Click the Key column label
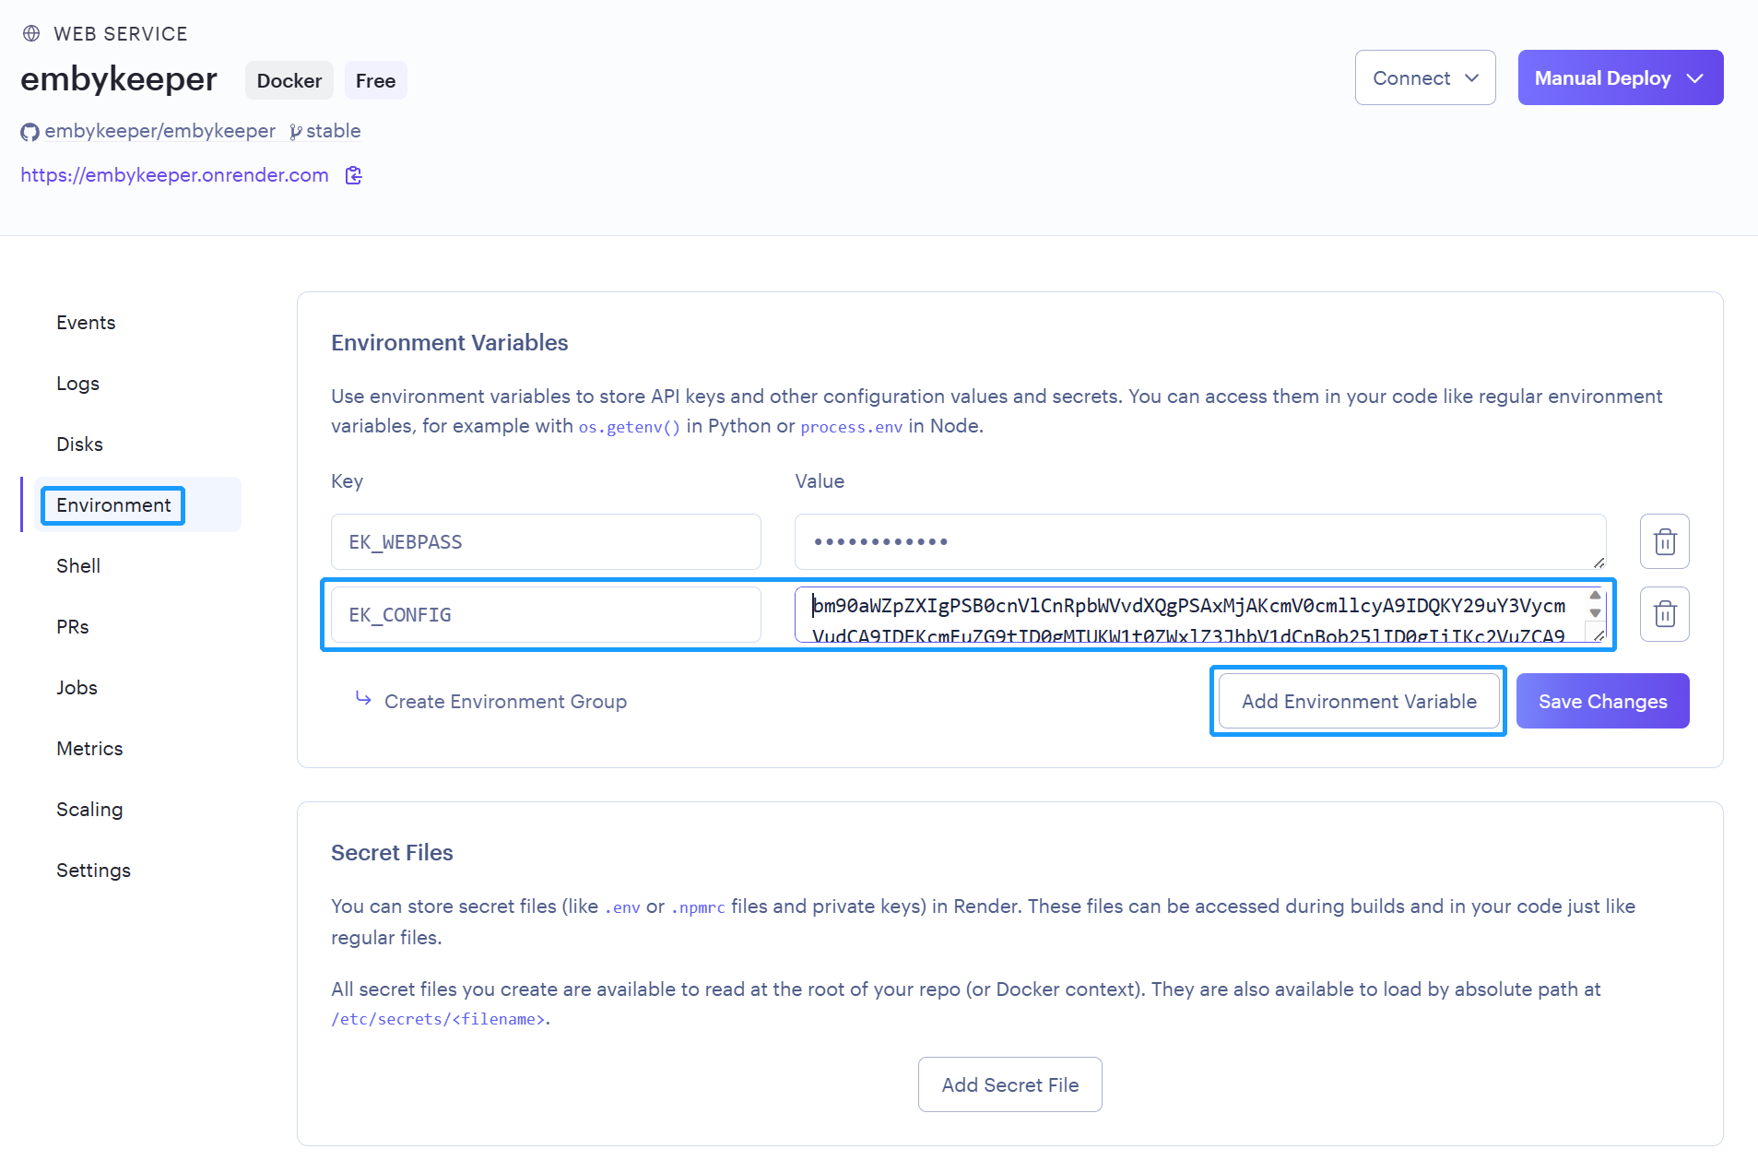1758x1161 pixels. [x=347, y=481]
